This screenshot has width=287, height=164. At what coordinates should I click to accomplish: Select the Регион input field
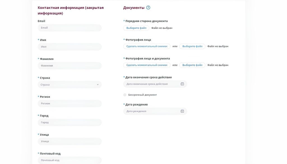[x=70, y=104]
